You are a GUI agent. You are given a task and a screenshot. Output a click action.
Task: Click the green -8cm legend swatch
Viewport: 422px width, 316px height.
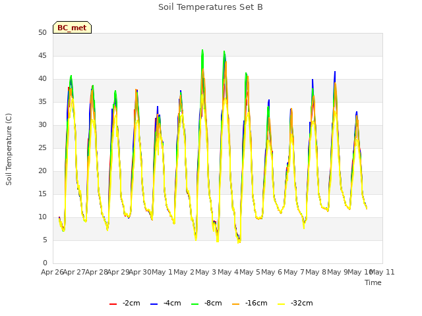[x=195, y=304]
